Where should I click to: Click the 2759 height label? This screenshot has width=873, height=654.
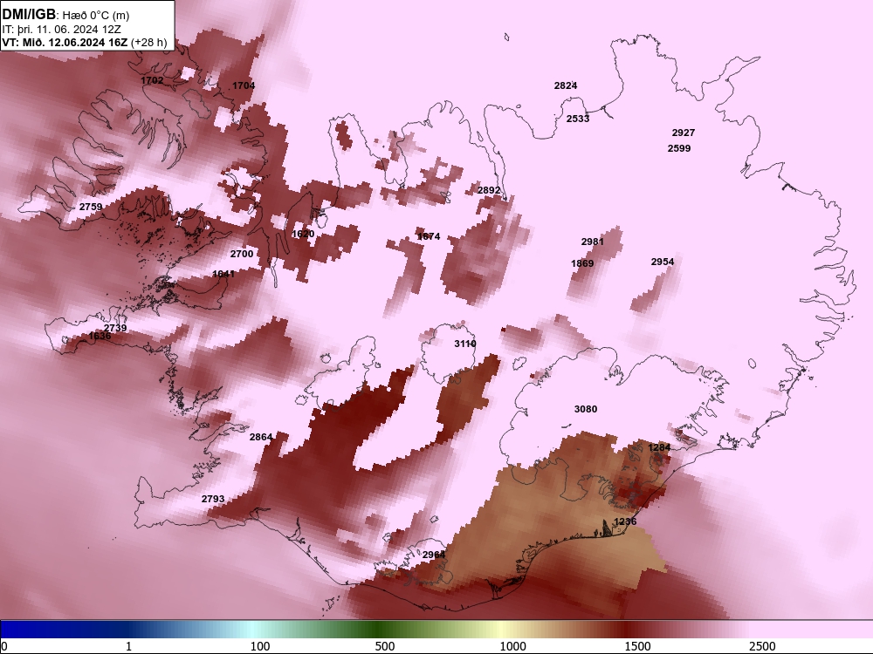click(91, 208)
